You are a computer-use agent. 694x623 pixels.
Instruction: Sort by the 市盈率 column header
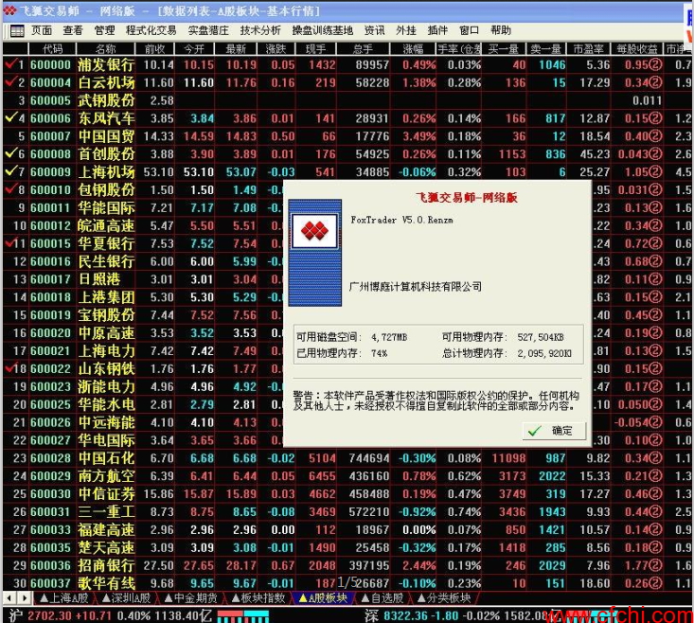click(588, 48)
